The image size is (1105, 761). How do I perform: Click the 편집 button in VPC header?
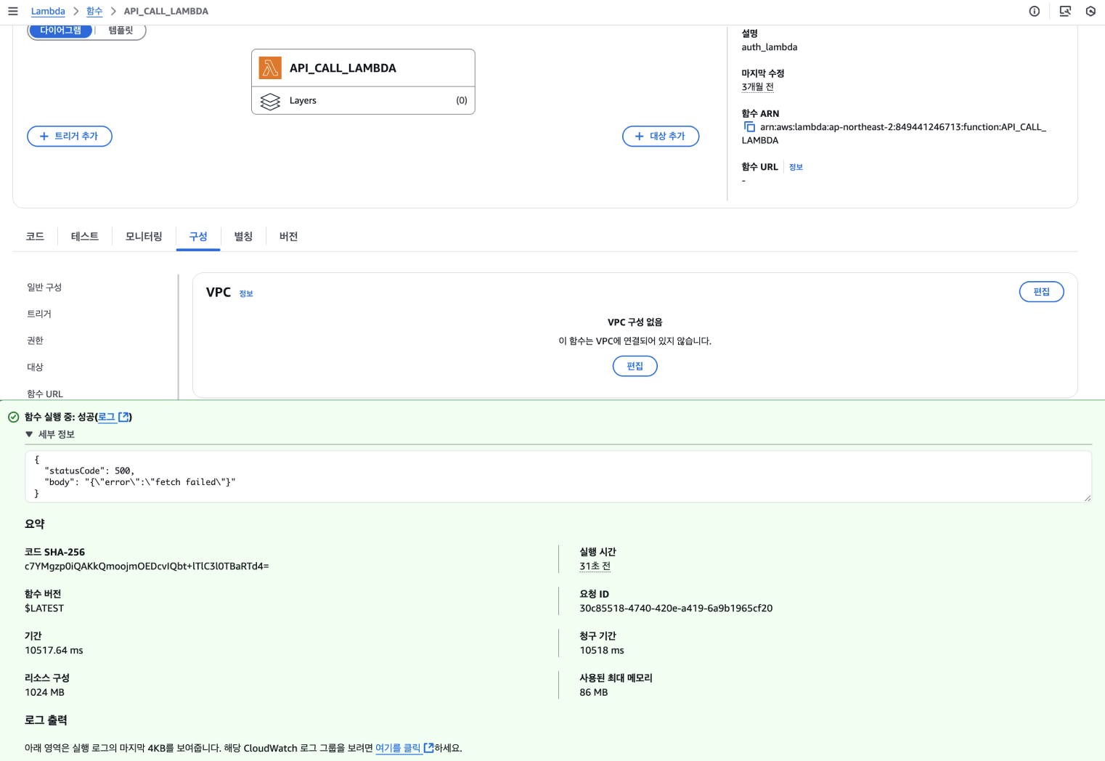(x=1042, y=292)
